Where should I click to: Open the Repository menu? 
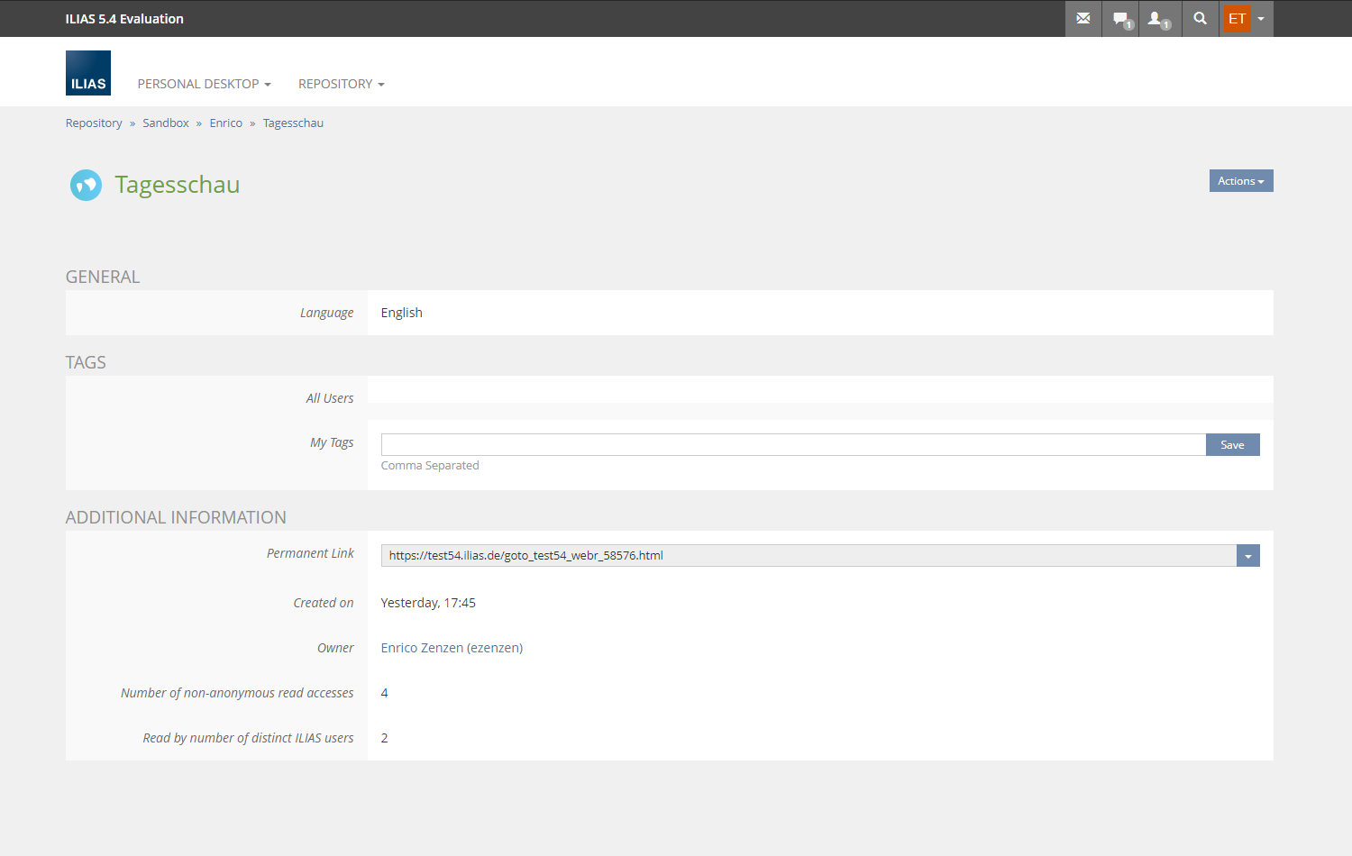tap(341, 84)
